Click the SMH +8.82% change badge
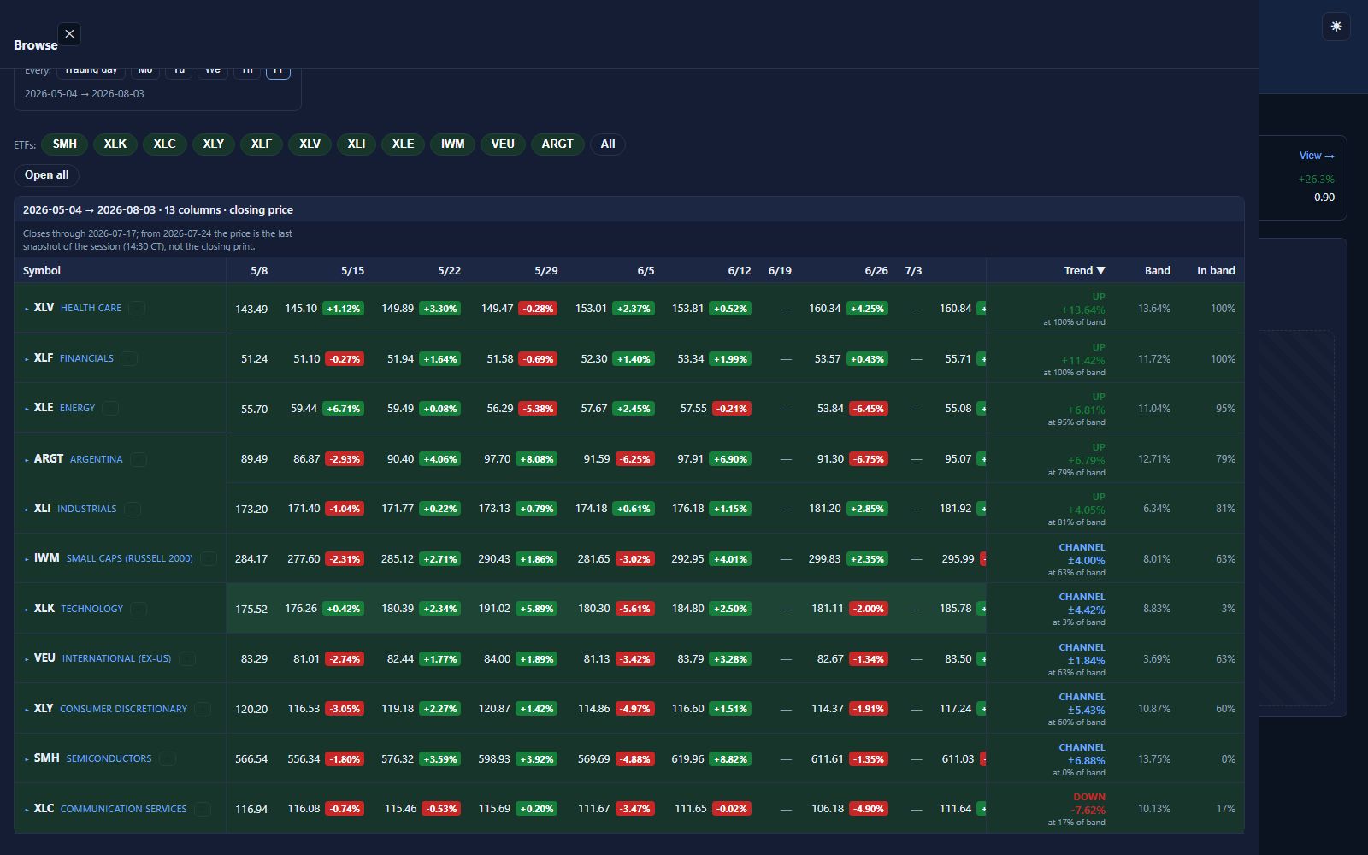 [x=730, y=759]
